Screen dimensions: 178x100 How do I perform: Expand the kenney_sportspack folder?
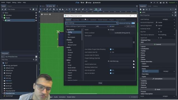3,66
